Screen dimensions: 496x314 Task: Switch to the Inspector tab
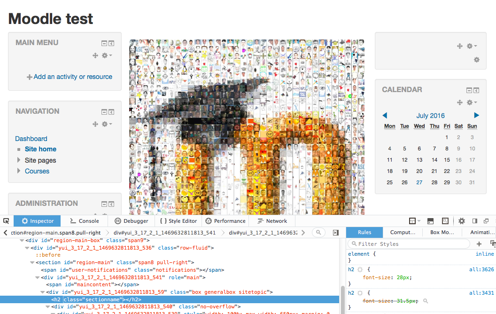click(x=38, y=221)
